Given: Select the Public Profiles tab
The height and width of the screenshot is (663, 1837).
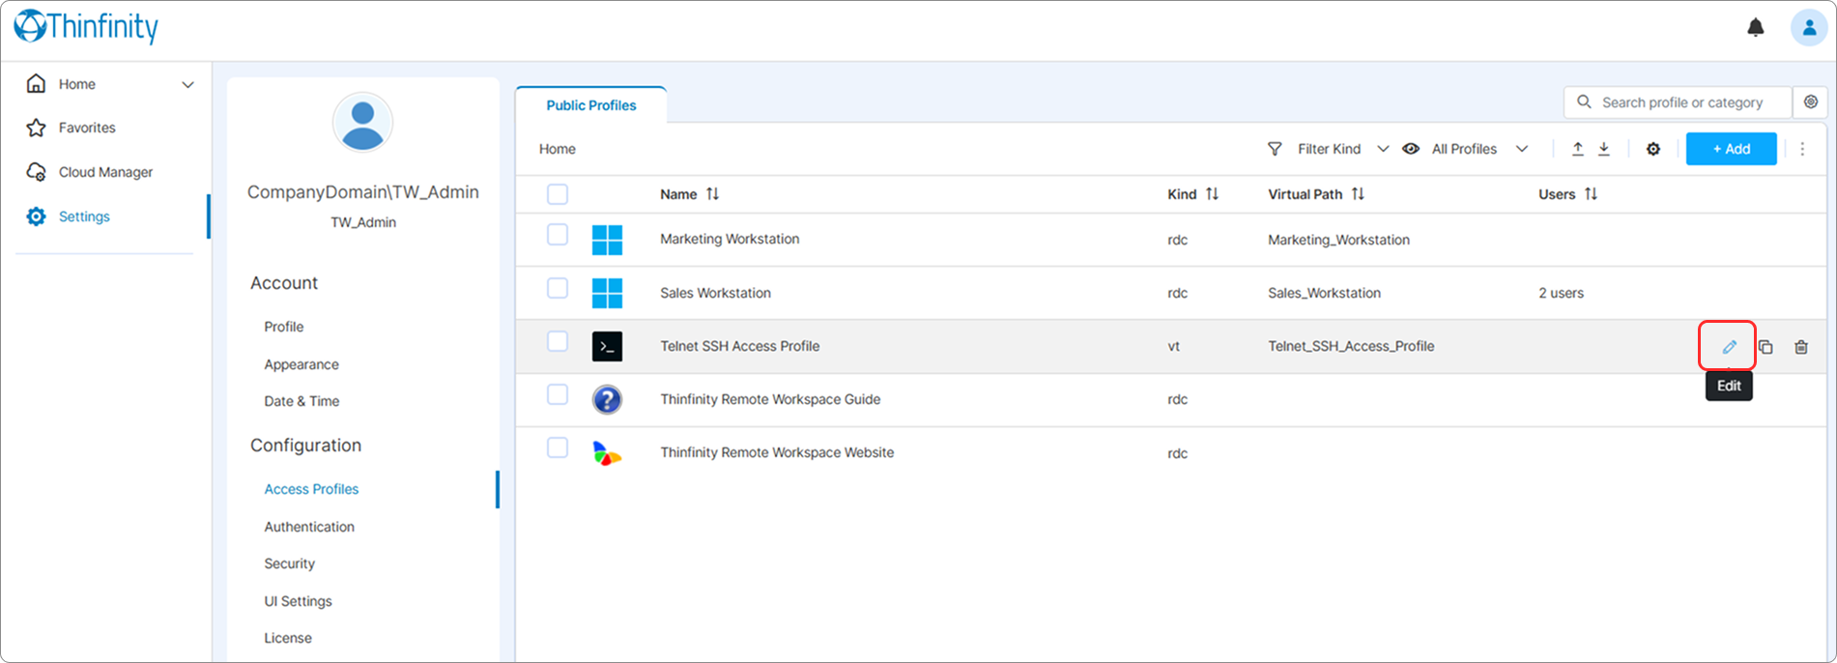Looking at the screenshot, I should point(590,104).
